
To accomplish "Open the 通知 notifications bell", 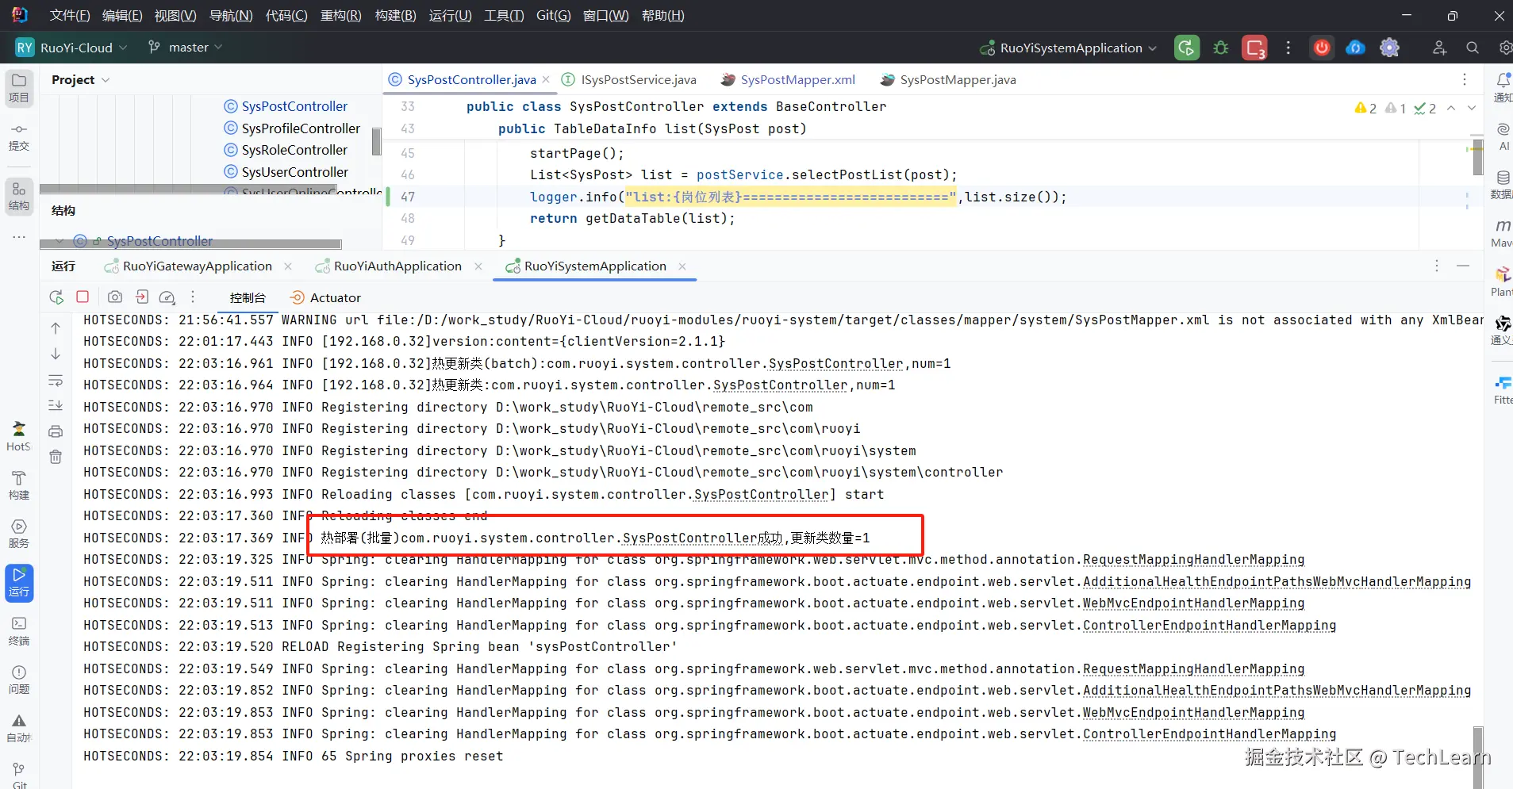I will click(x=1502, y=87).
